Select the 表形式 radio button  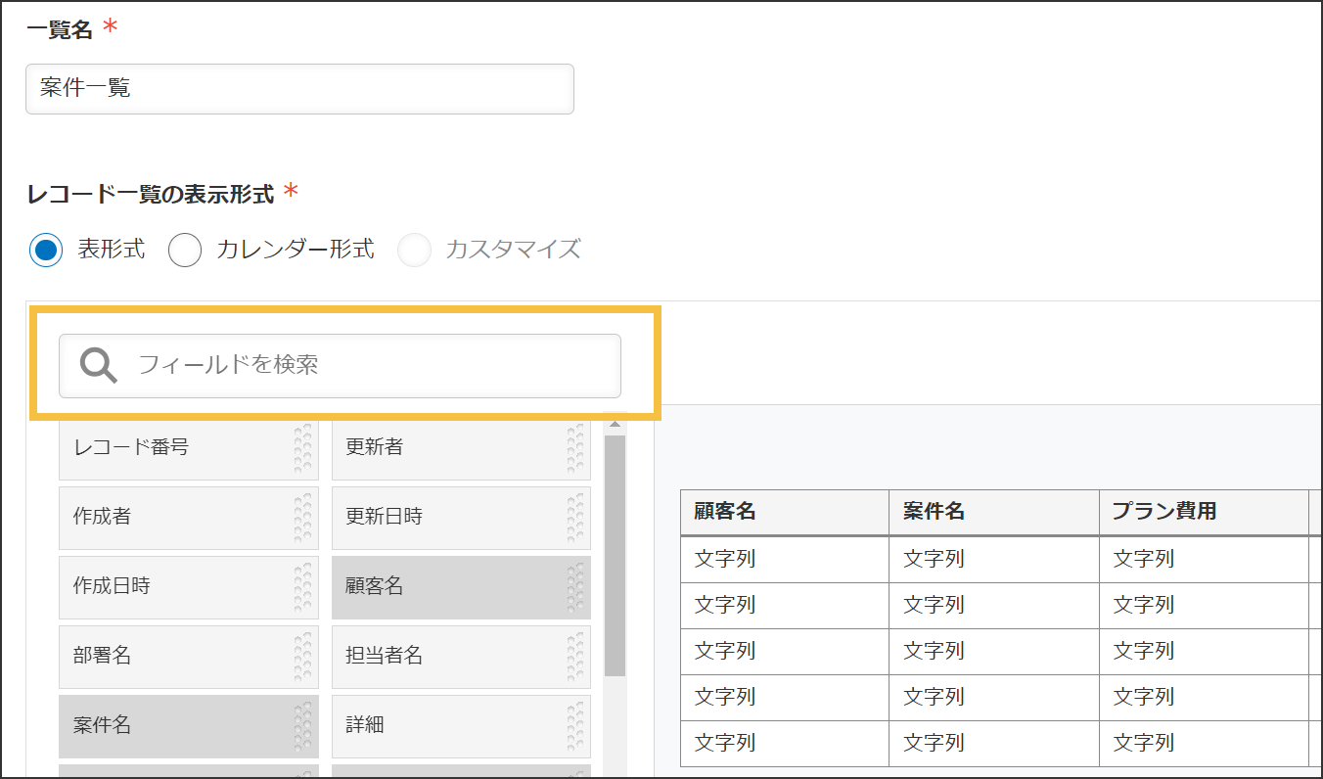(x=46, y=250)
